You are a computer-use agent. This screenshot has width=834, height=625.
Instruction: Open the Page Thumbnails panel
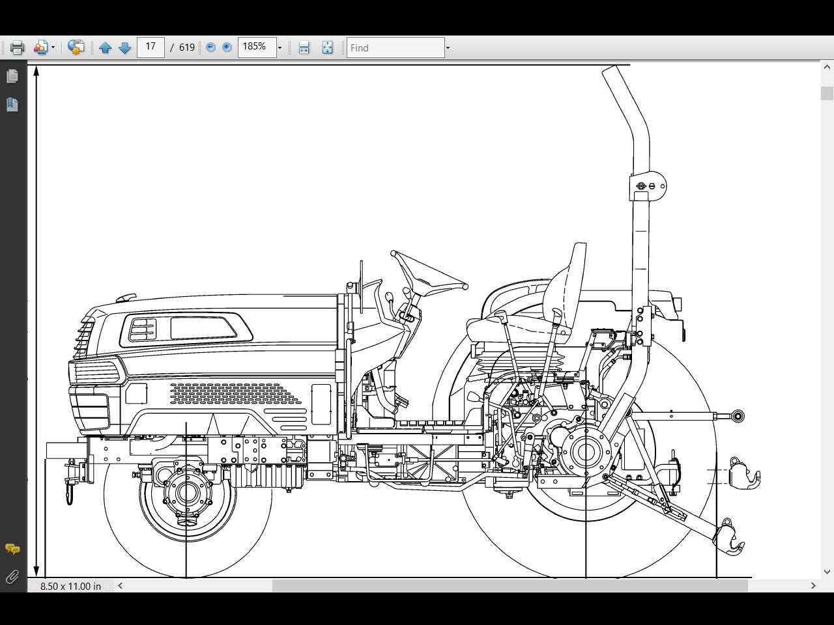point(12,76)
